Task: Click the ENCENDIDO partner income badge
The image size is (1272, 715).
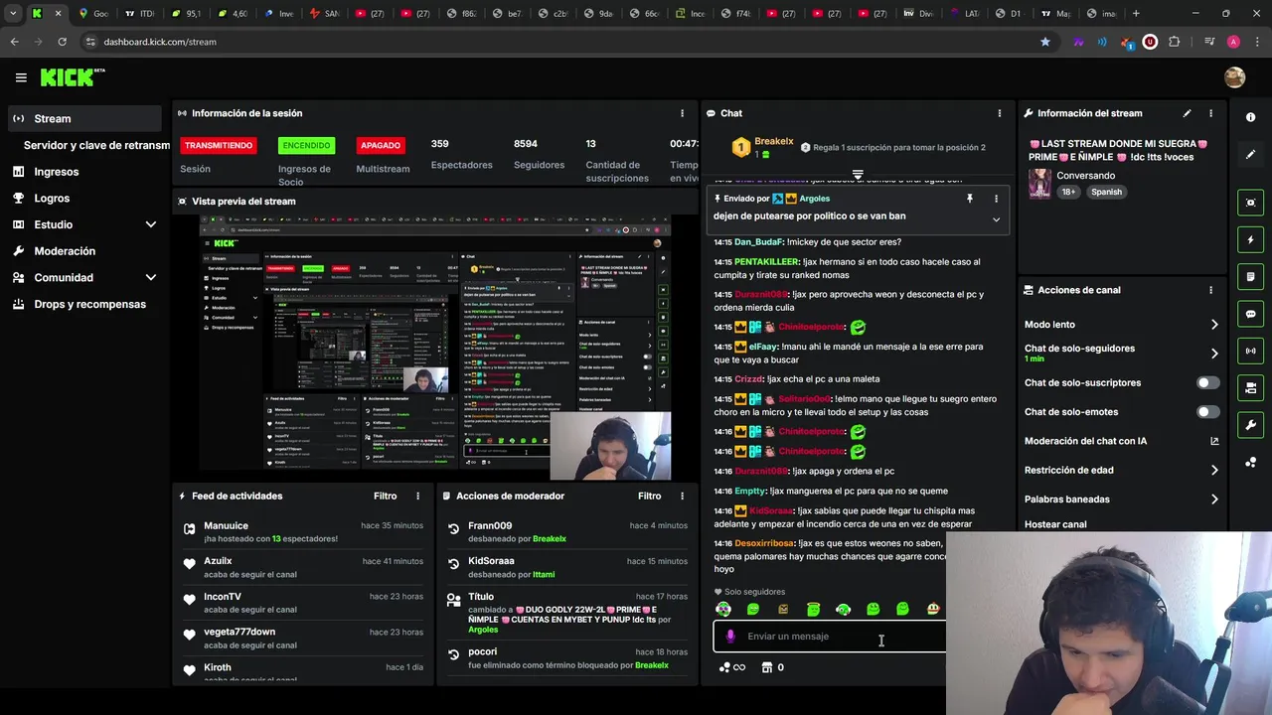Action: tap(306, 145)
